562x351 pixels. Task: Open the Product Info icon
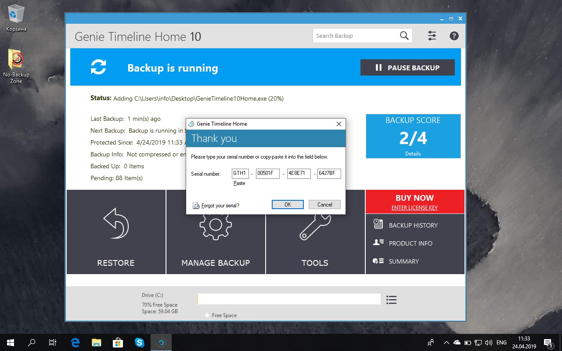tap(378, 242)
